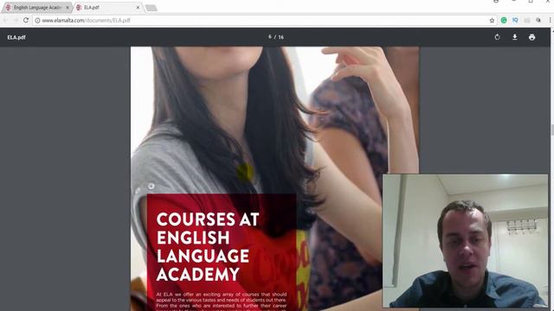The height and width of the screenshot is (311, 554).
Task: Click the 'At ELA we offer' paragraph
Action: coord(222,301)
